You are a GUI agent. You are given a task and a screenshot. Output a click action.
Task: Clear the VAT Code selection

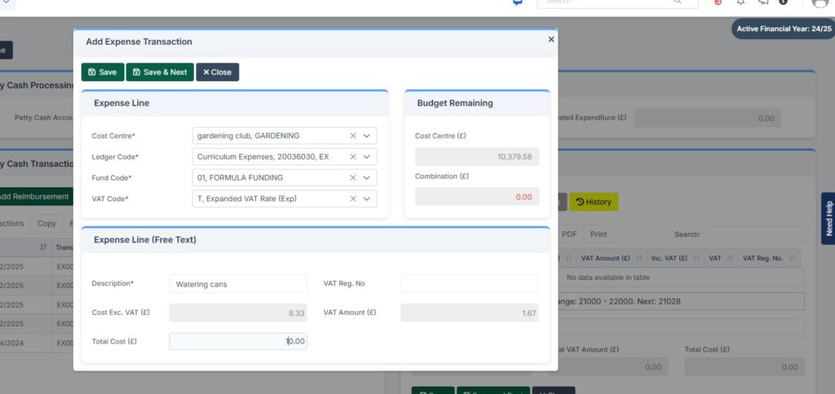pyautogui.click(x=353, y=199)
